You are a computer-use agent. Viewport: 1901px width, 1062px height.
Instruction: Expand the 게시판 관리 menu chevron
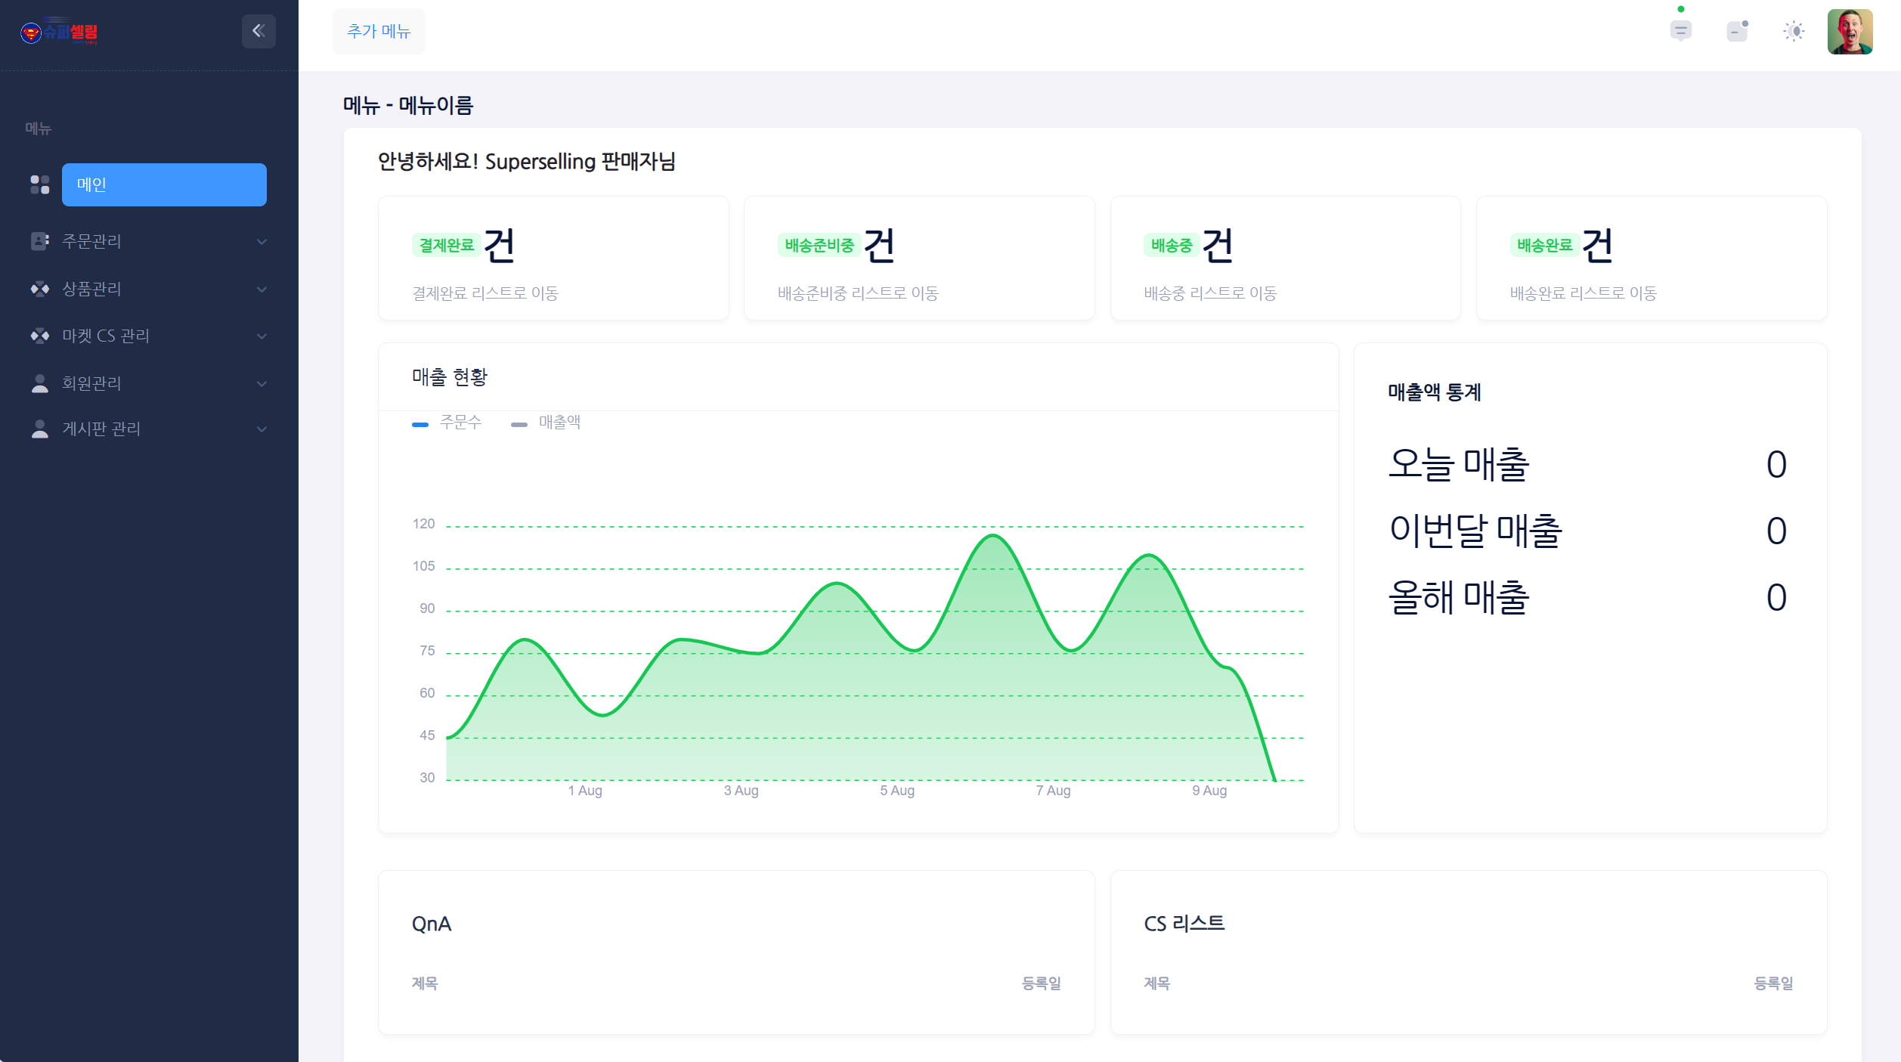tap(262, 429)
